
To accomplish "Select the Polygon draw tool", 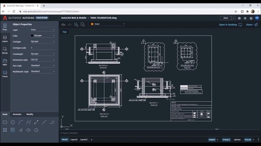I will click(36, 130).
